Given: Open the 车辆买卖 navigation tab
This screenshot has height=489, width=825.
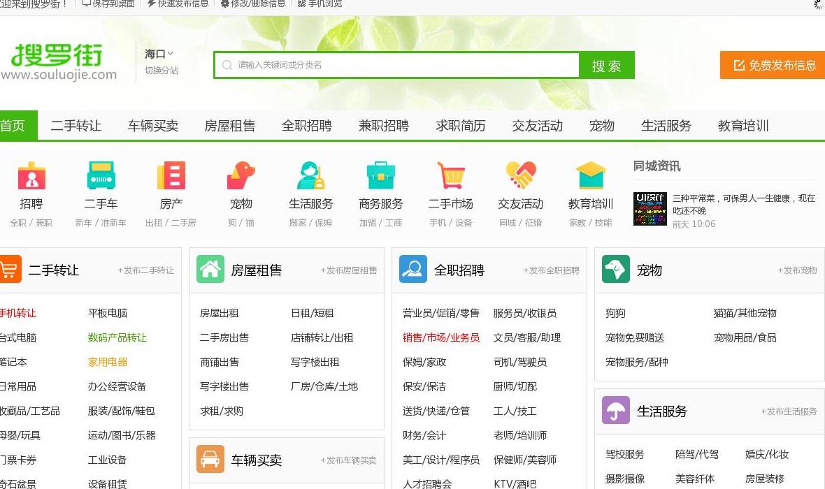Looking at the screenshot, I should [x=153, y=126].
